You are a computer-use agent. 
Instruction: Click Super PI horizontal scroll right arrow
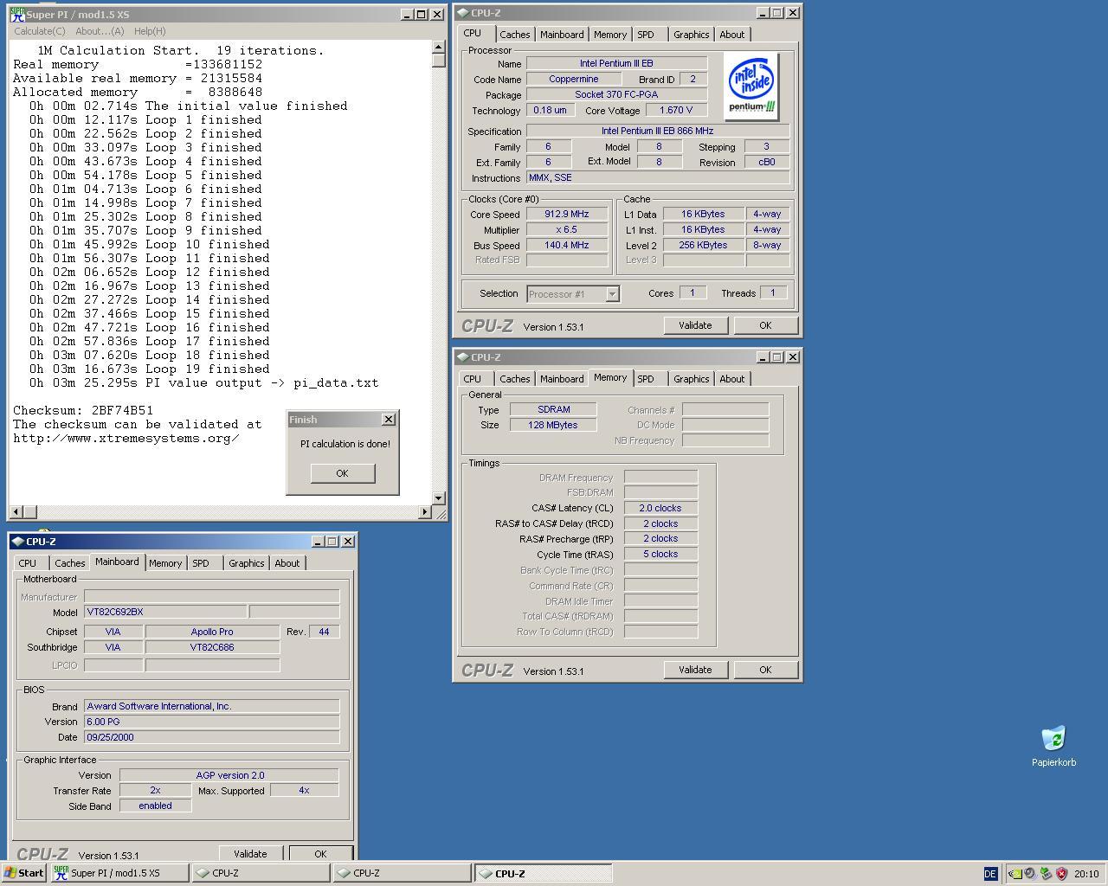click(424, 512)
